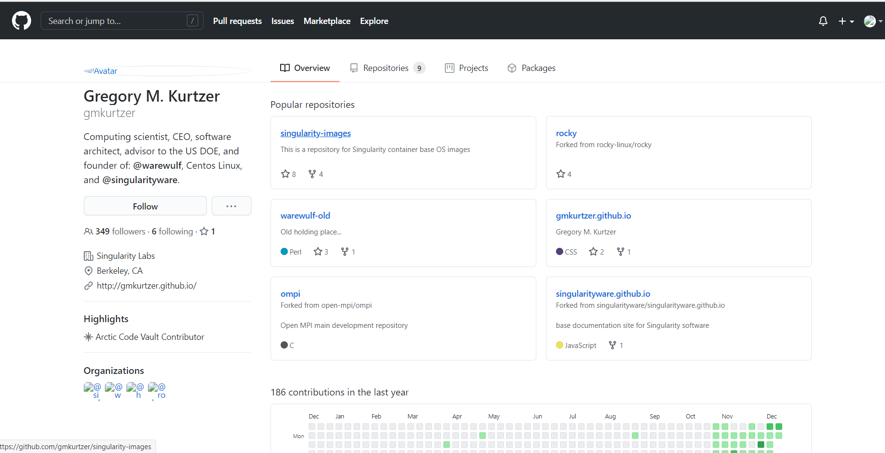This screenshot has height=453, width=885.
Task: Switch to the Projects tab
Action: [x=466, y=68]
